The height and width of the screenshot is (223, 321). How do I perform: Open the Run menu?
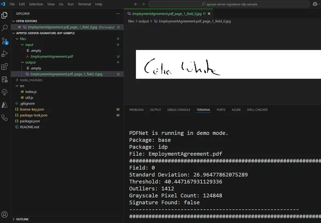click(71, 4)
